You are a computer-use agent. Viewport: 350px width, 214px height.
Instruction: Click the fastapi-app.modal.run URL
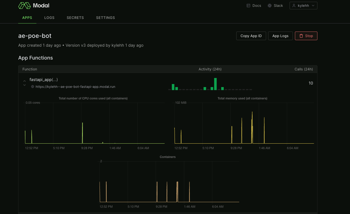75,87
